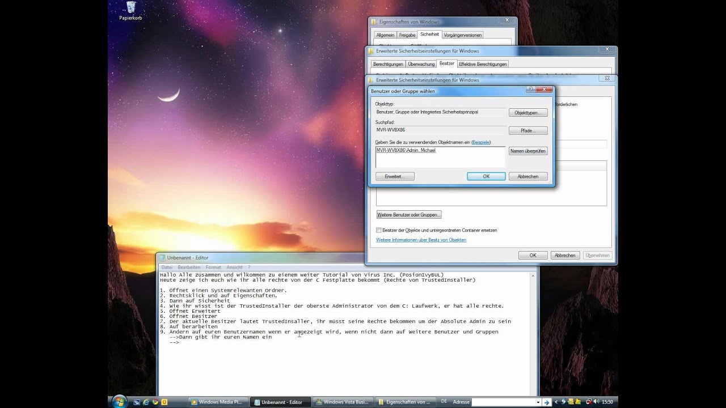This screenshot has width=726, height=408.
Task: Click the Objekttypen... button
Action: (528, 113)
